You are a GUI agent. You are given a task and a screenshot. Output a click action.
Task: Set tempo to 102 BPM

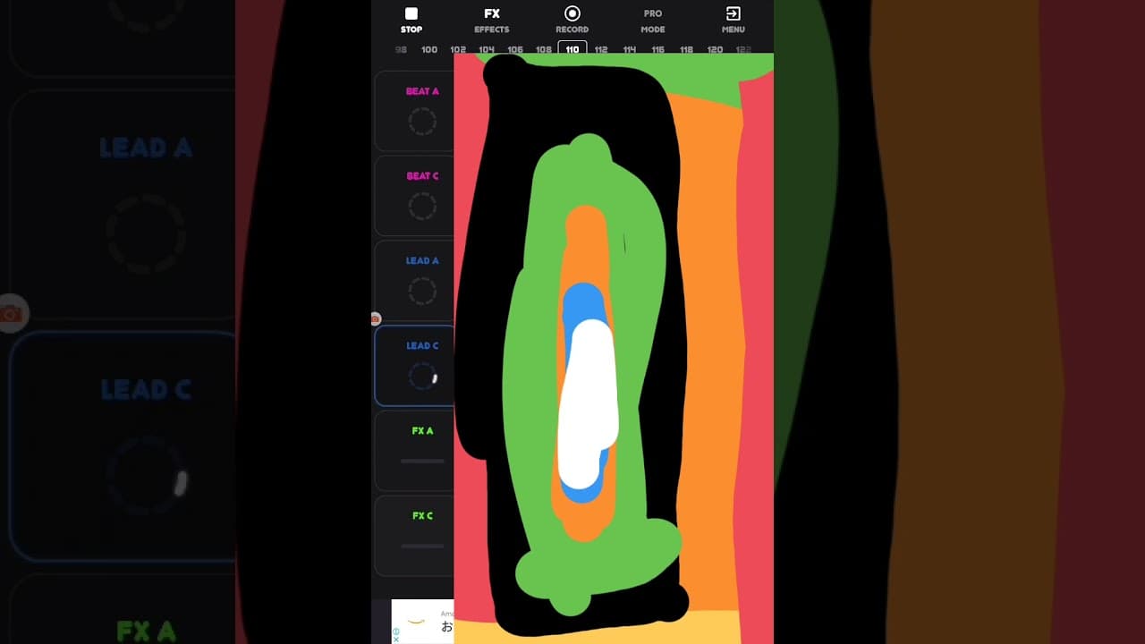coord(458,49)
